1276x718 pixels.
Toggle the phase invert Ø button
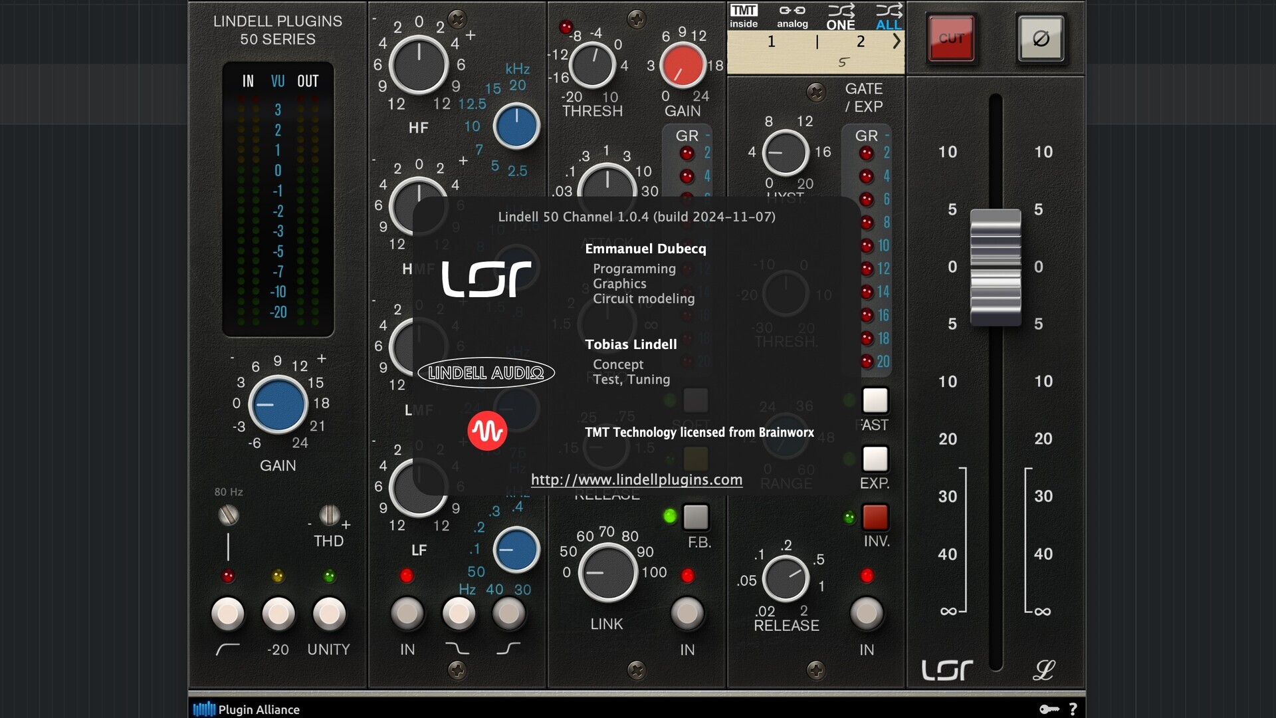[1041, 39]
